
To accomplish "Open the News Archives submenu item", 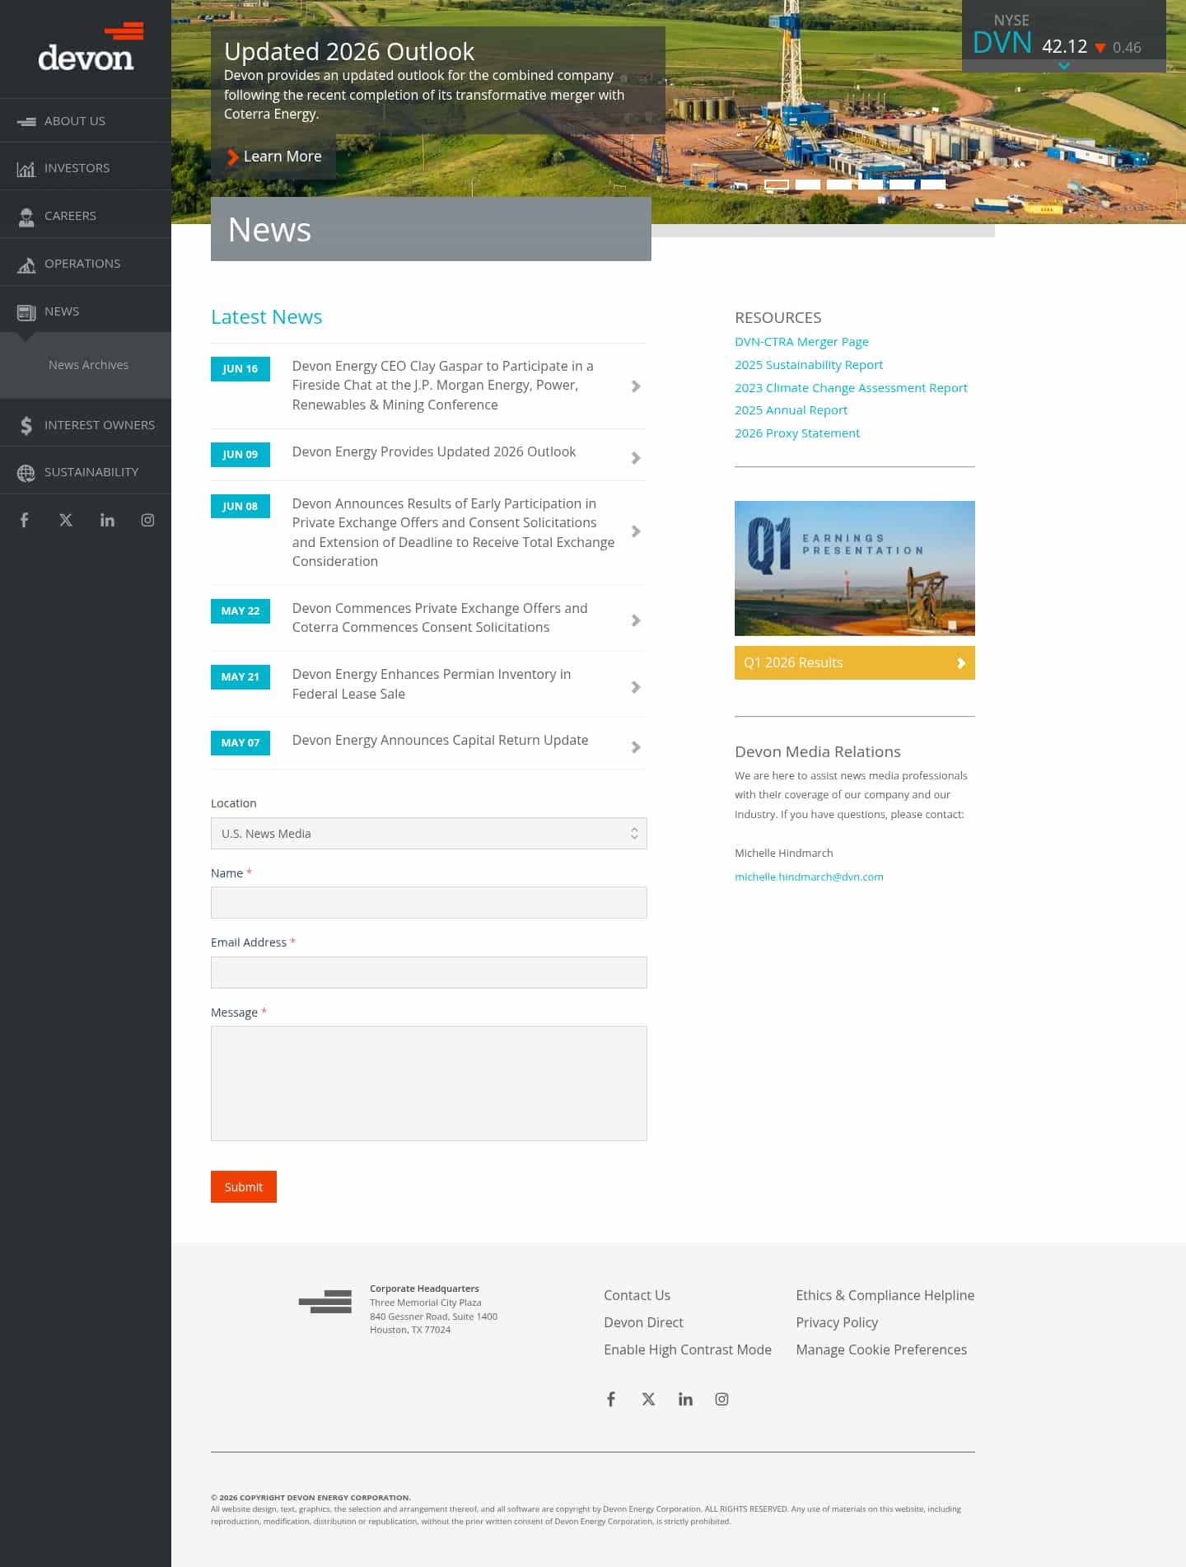I will tap(88, 365).
